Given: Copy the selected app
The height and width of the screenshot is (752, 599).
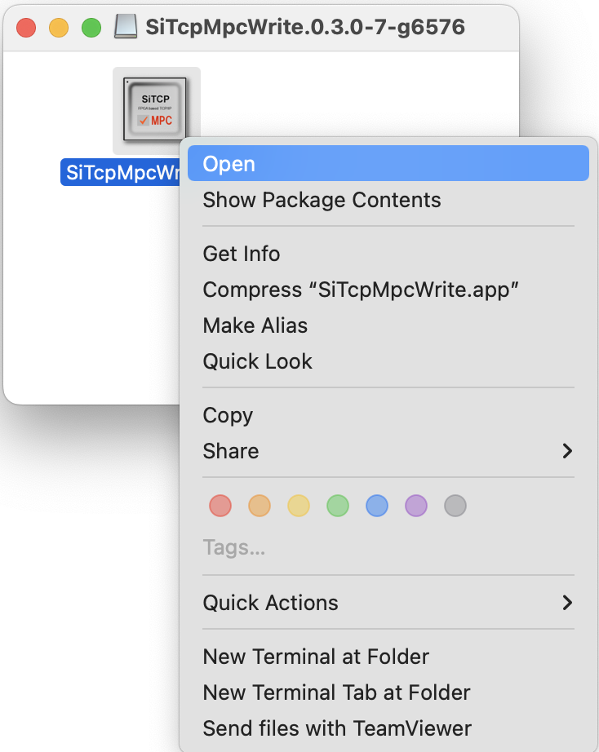Looking at the screenshot, I should [228, 415].
